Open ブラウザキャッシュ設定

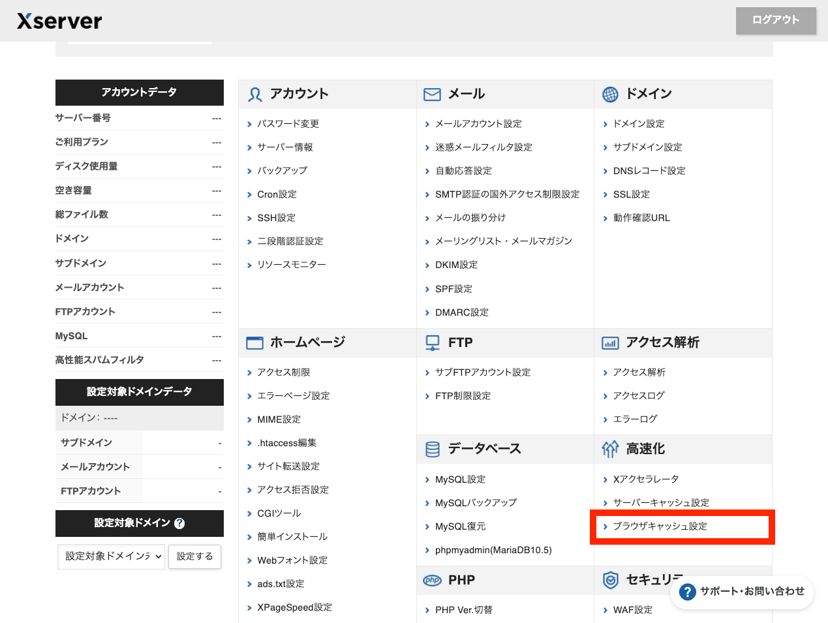pyautogui.click(x=660, y=526)
